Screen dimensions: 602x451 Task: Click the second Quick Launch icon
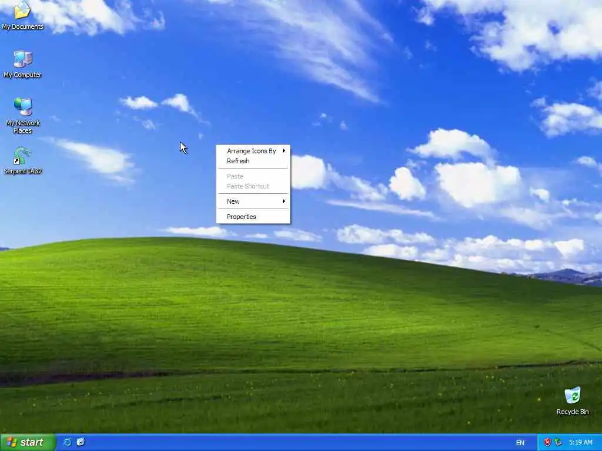pyautogui.click(x=80, y=442)
